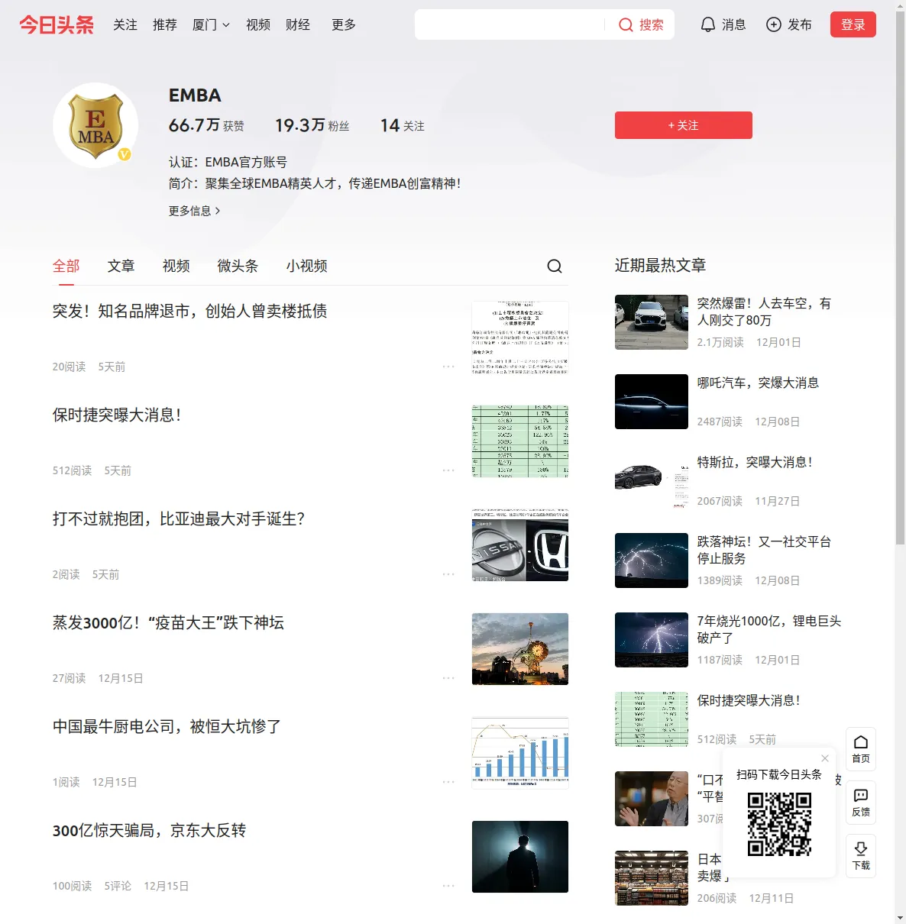Open 关注 in top navigation

(125, 24)
